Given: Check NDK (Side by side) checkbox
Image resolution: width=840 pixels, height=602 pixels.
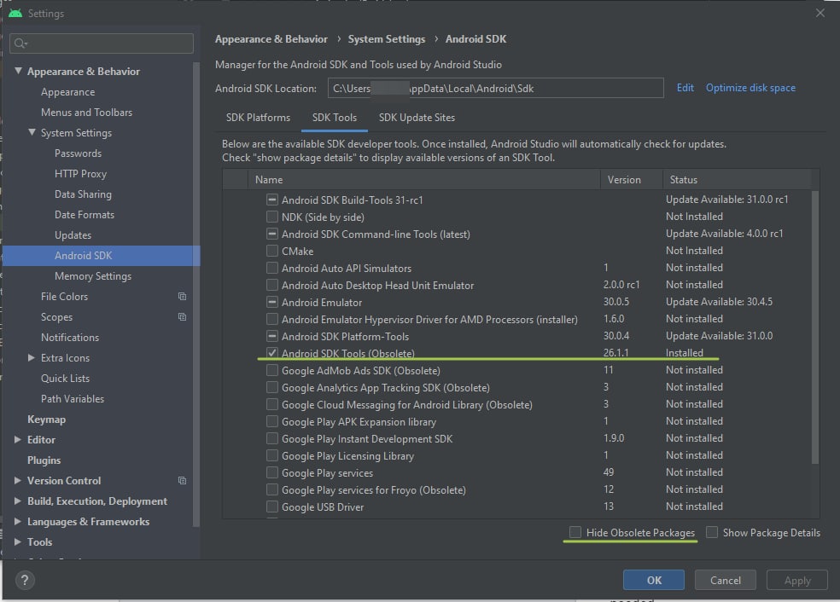Looking at the screenshot, I should coord(272,217).
